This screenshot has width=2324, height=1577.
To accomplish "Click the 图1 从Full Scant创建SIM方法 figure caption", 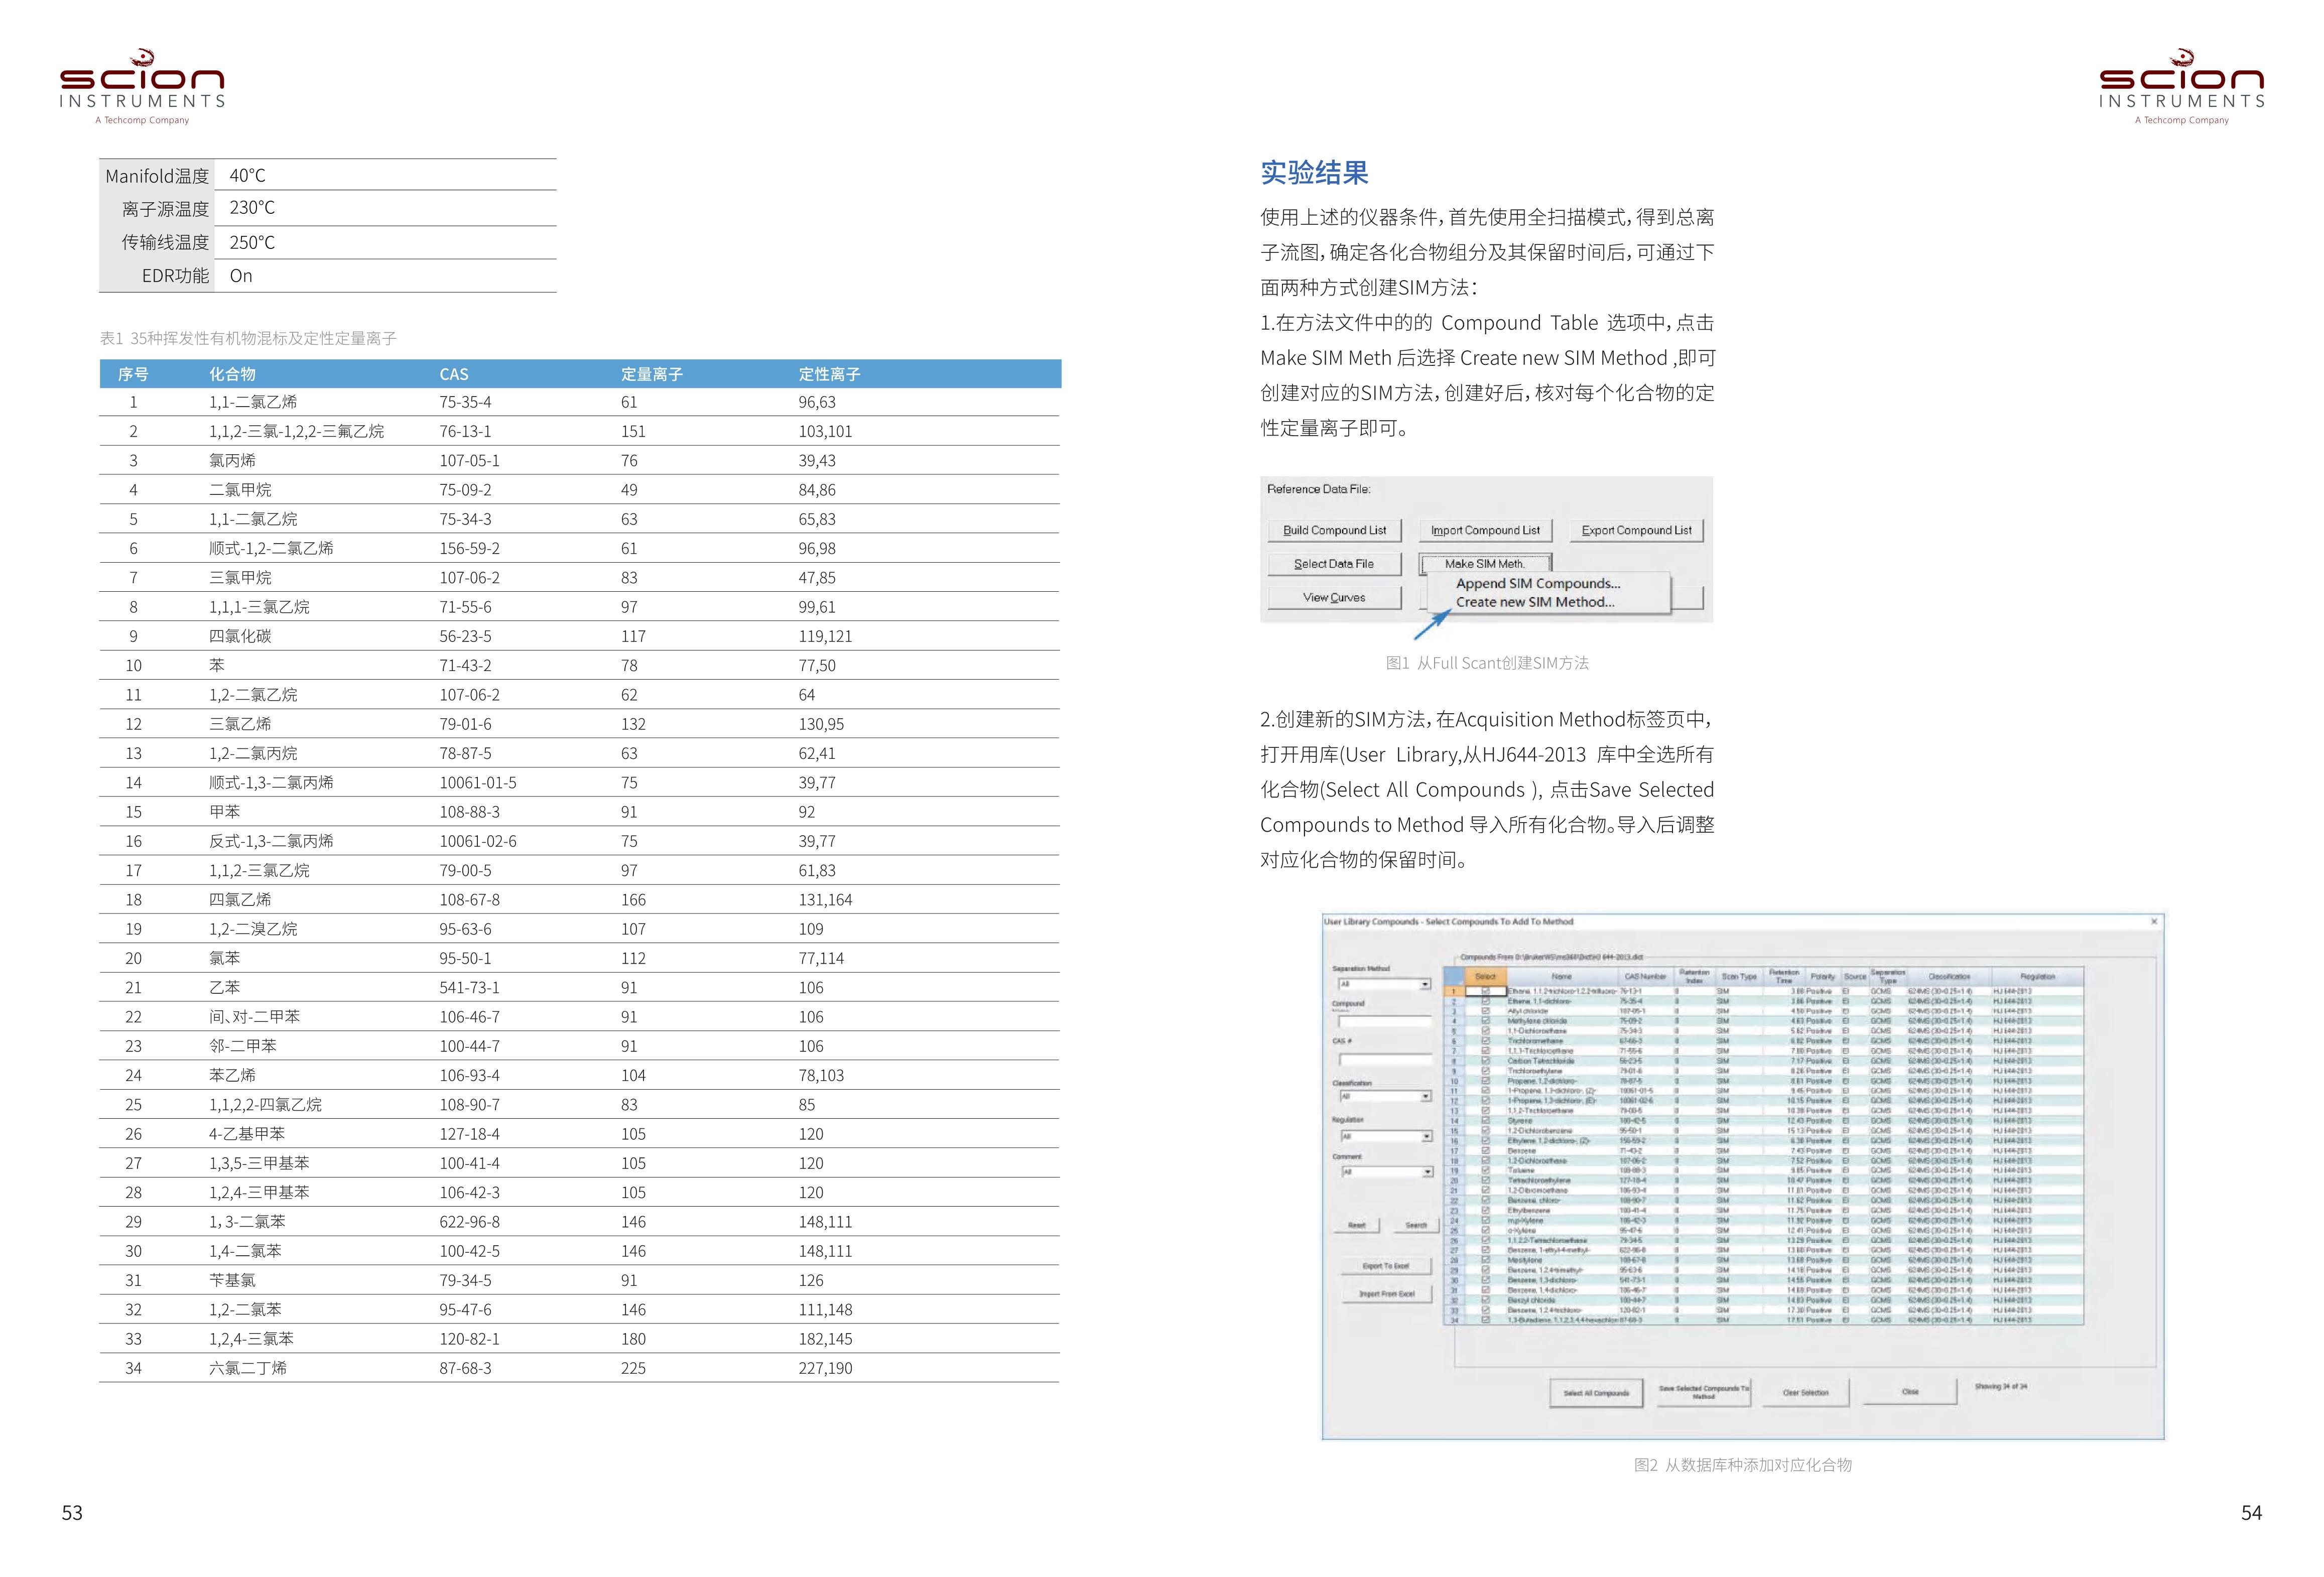I will [x=1487, y=663].
